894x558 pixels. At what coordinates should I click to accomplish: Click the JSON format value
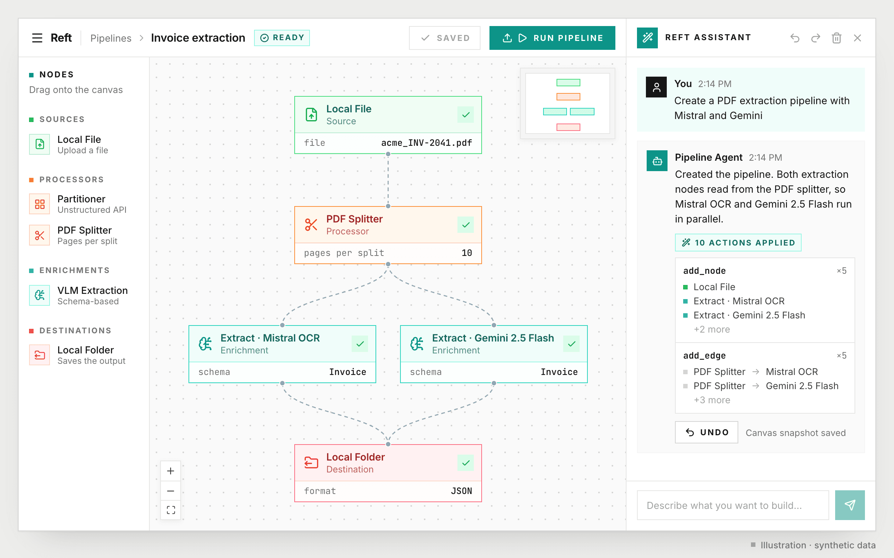pyautogui.click(x=462, y=491)
